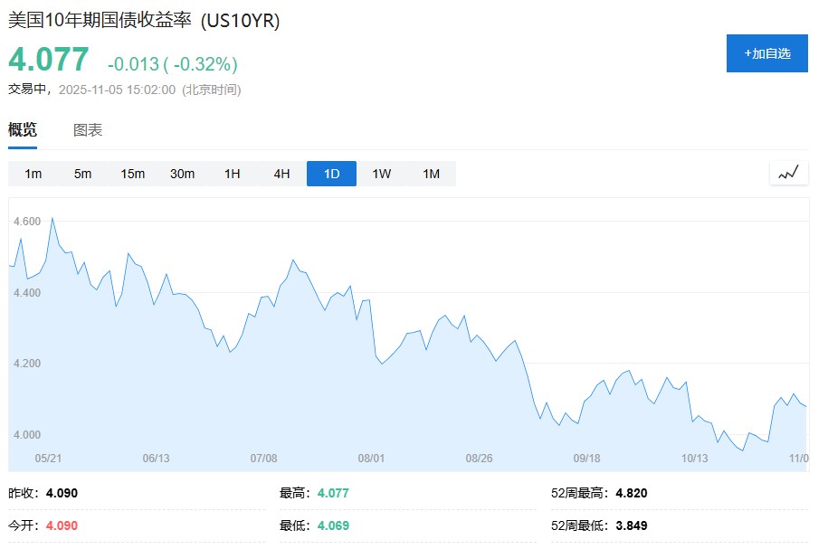Click the 52周最高 value 4.820

click(631, 493)
